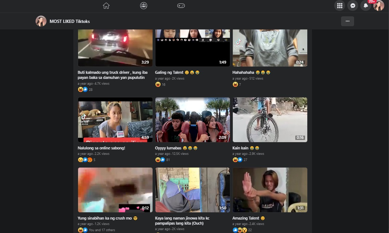Open the 'Hahahahaha' video title
The height and width of the screenshot is (233, 389).
pyautogui.click(x=251, y=72)
